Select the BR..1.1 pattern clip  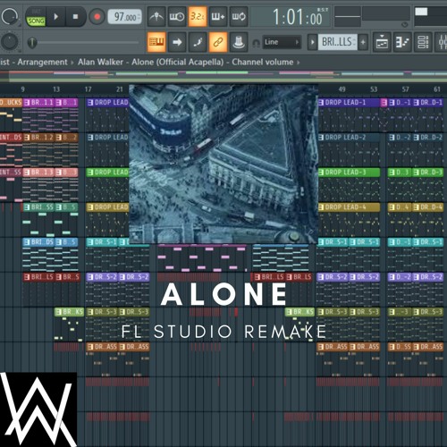(38, 103)
